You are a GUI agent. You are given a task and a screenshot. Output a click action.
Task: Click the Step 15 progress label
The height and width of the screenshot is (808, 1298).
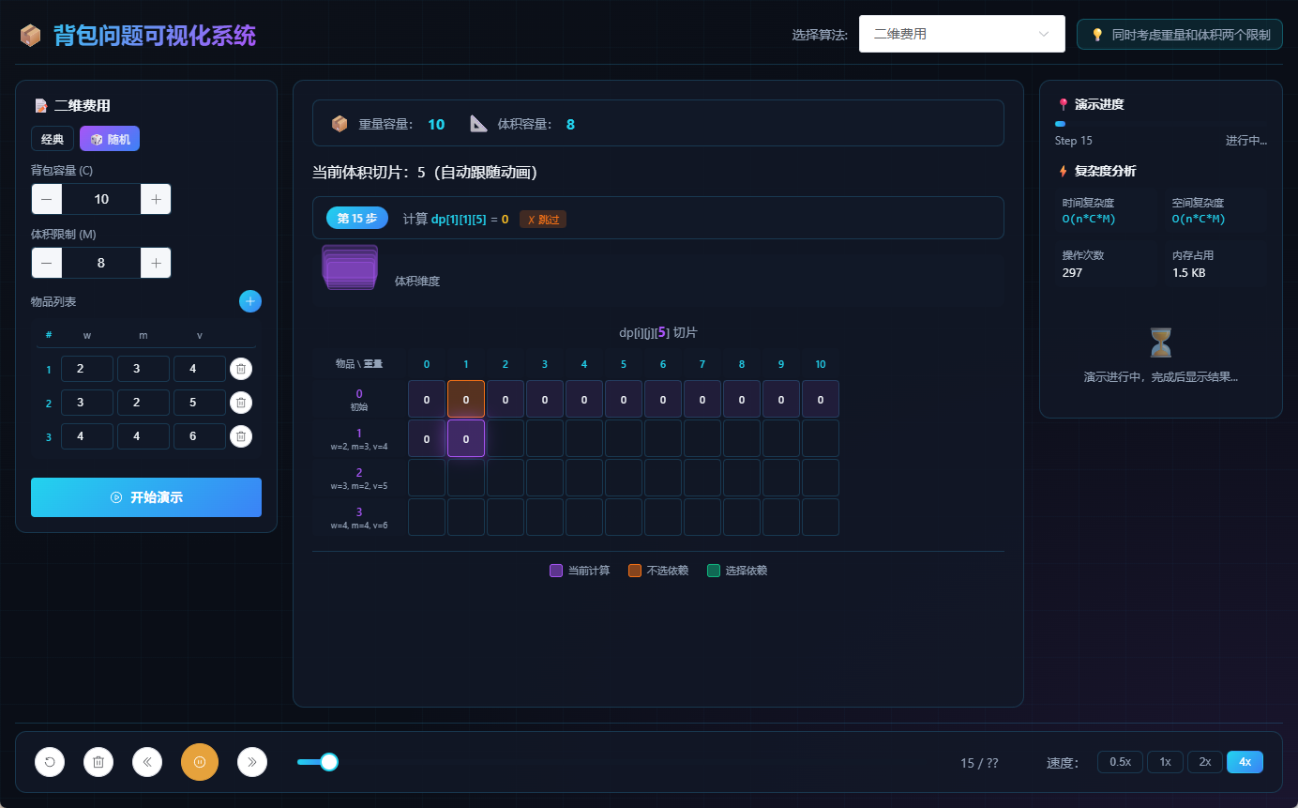tap(1074, 141)
